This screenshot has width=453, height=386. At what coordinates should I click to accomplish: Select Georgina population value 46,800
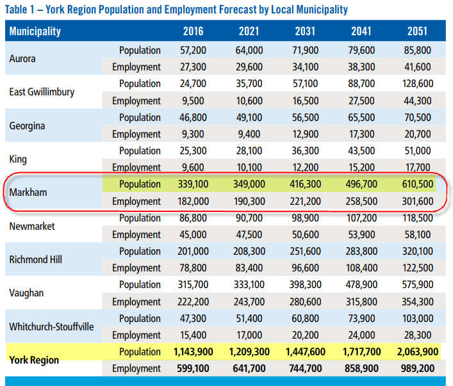tap(193, 118)
